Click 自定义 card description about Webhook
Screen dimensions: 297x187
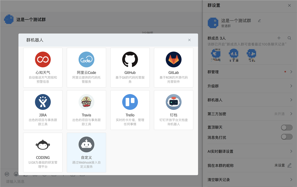pos(86,164)
